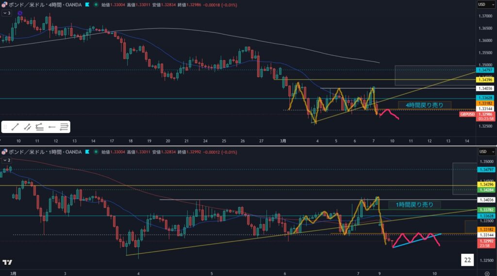Click the 1-hour pound/dollar symbol title

[x=46, y=152]
